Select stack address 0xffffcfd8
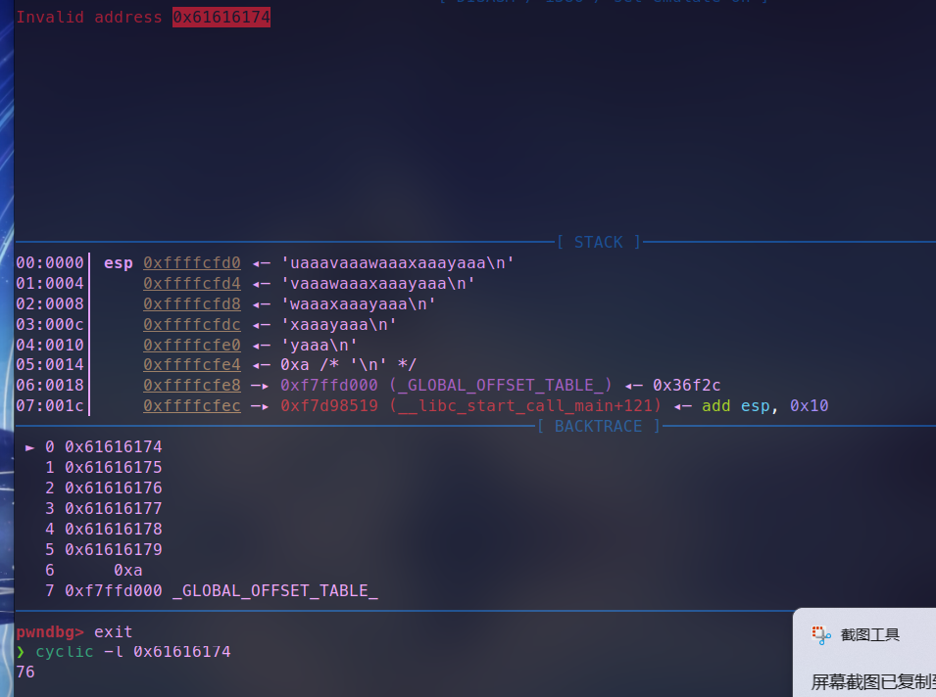This screenshot has width=936, height=697. [x=192, y=304]
